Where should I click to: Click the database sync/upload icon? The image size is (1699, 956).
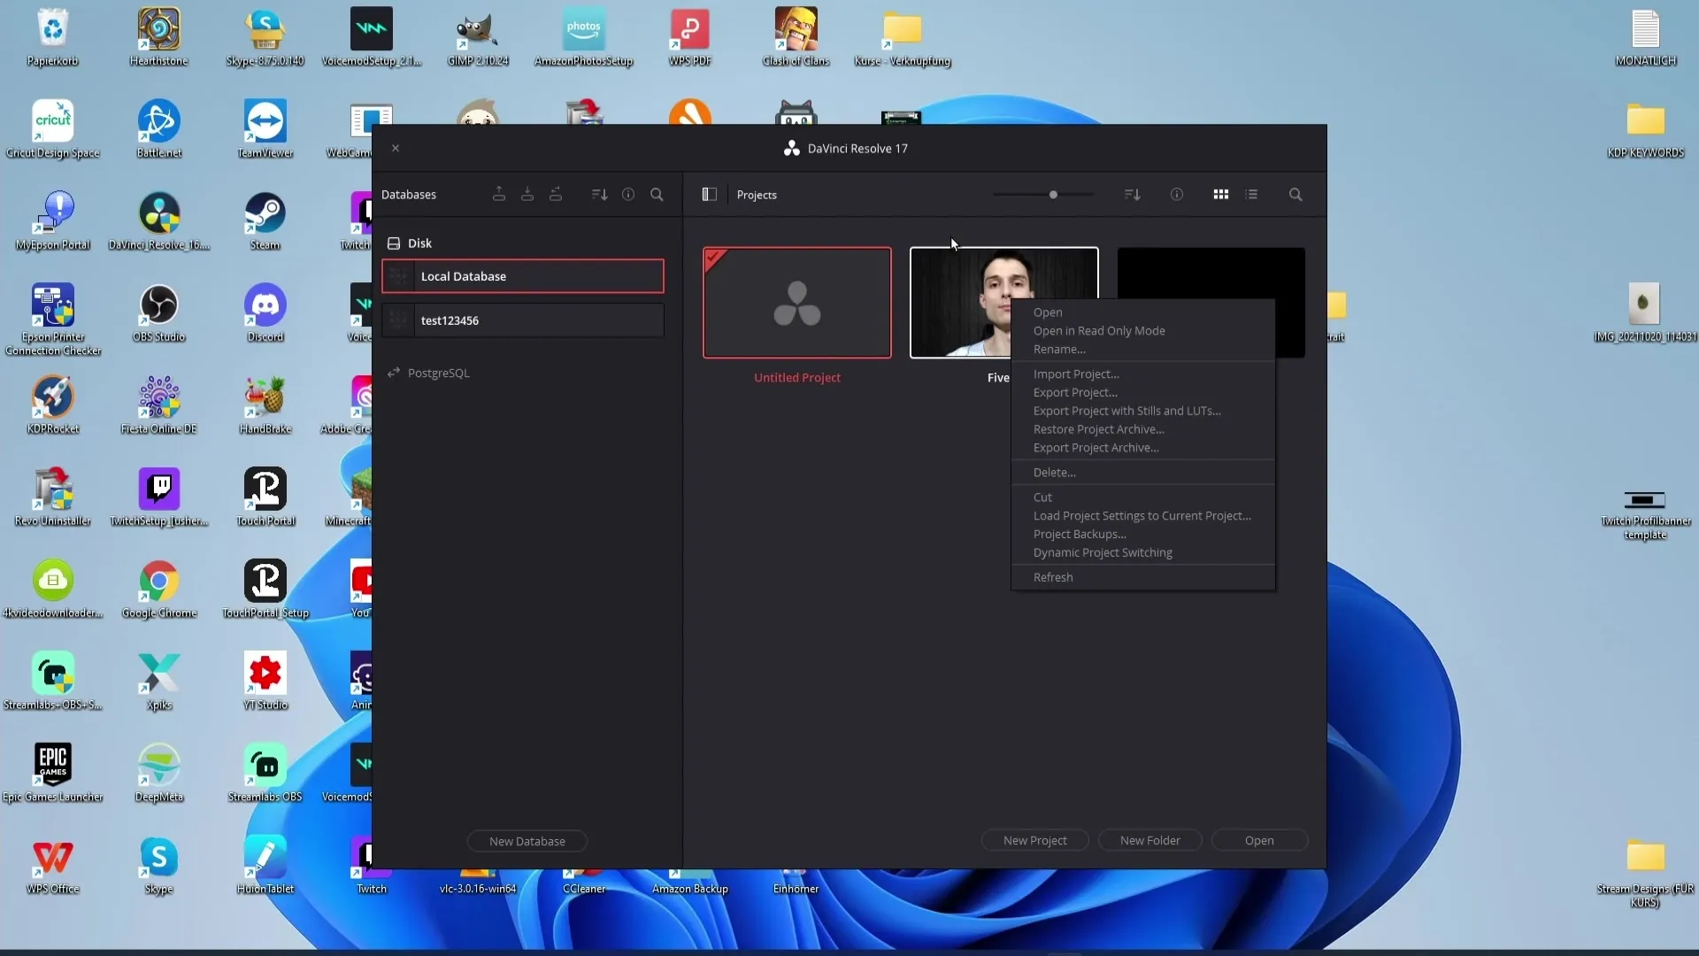coord(499,195)
